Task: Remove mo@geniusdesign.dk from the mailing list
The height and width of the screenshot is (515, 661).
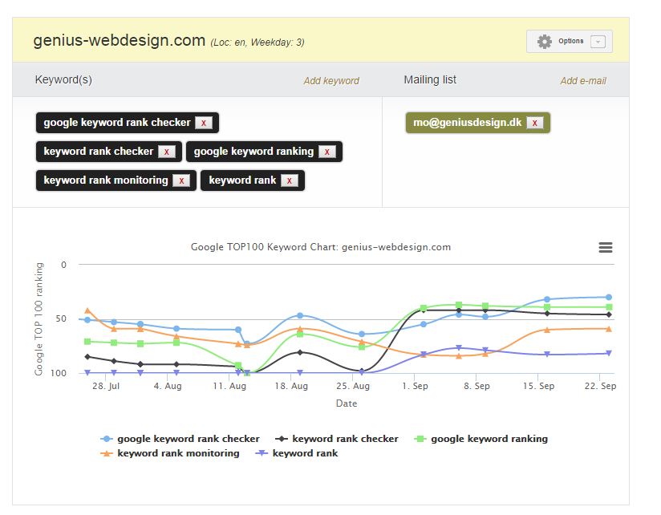Action: pos(535,123)
